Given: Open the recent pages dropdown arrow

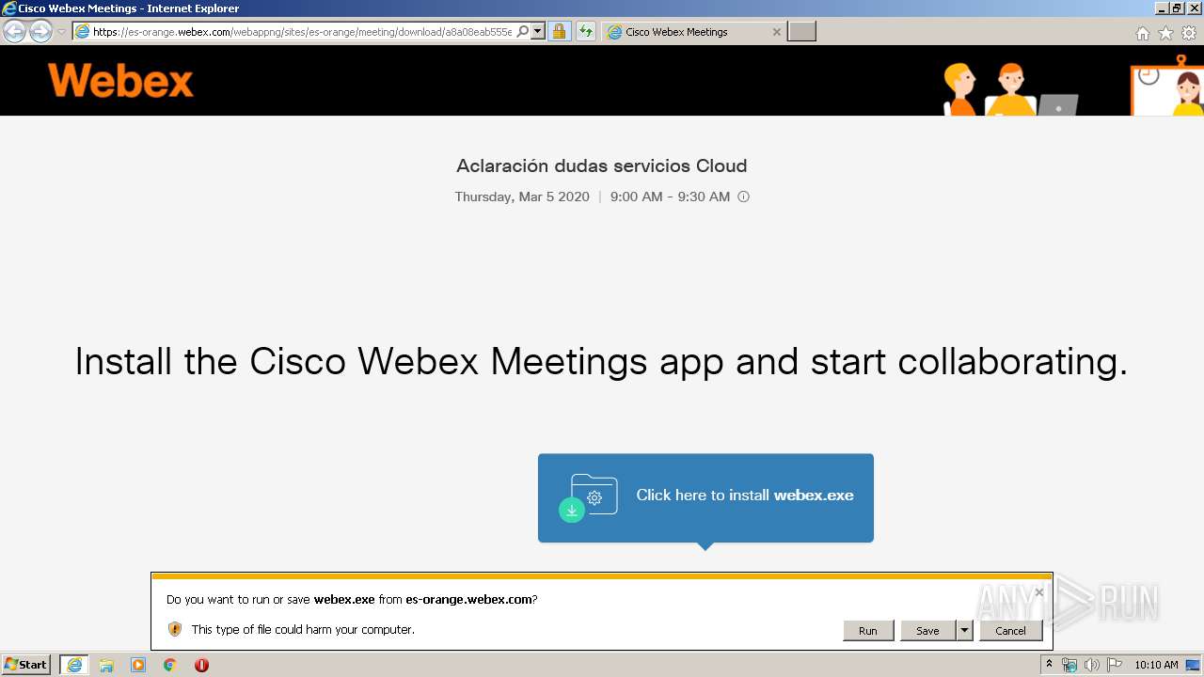Looking at the screenshot, I should coord(62,32).
